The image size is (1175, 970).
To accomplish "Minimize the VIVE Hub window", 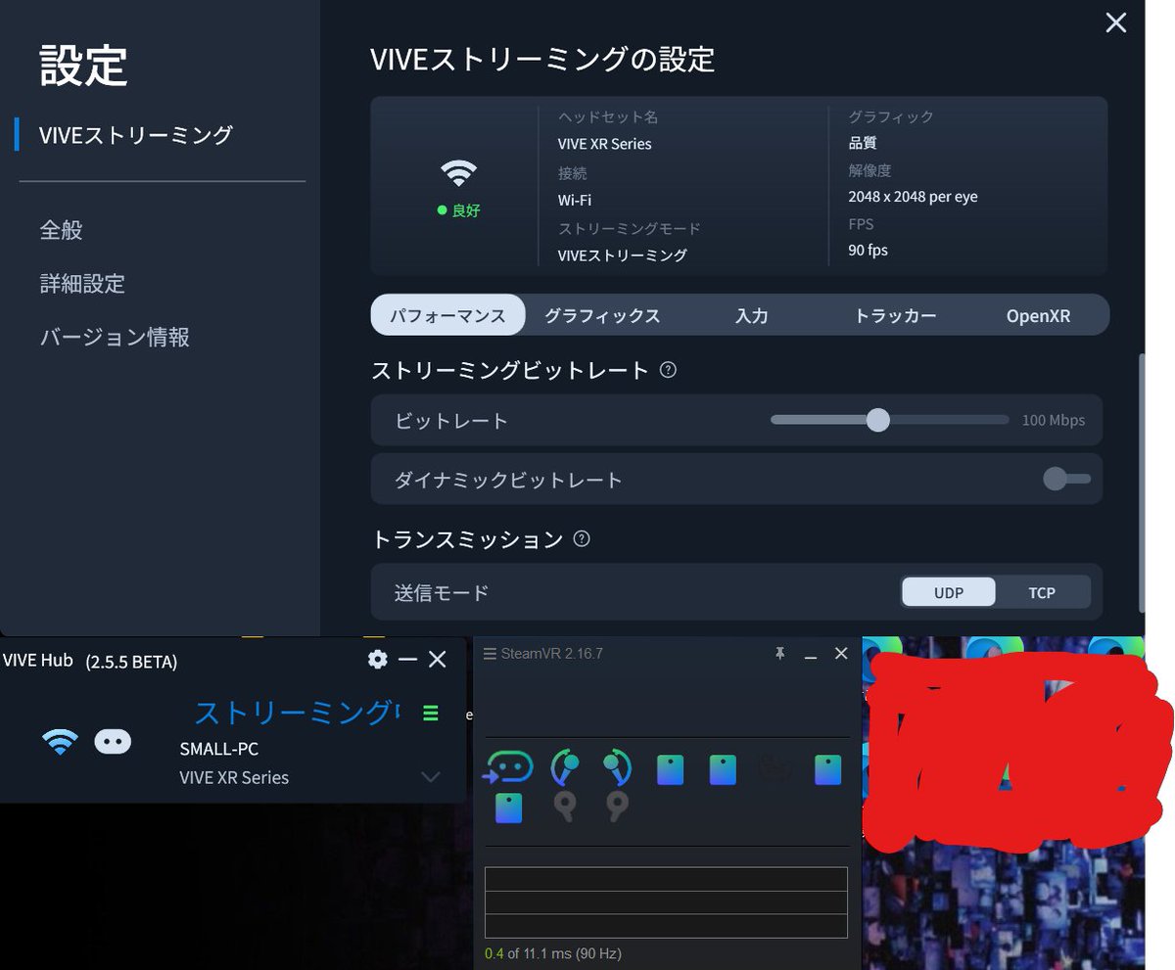I will [x=408, y=660].
